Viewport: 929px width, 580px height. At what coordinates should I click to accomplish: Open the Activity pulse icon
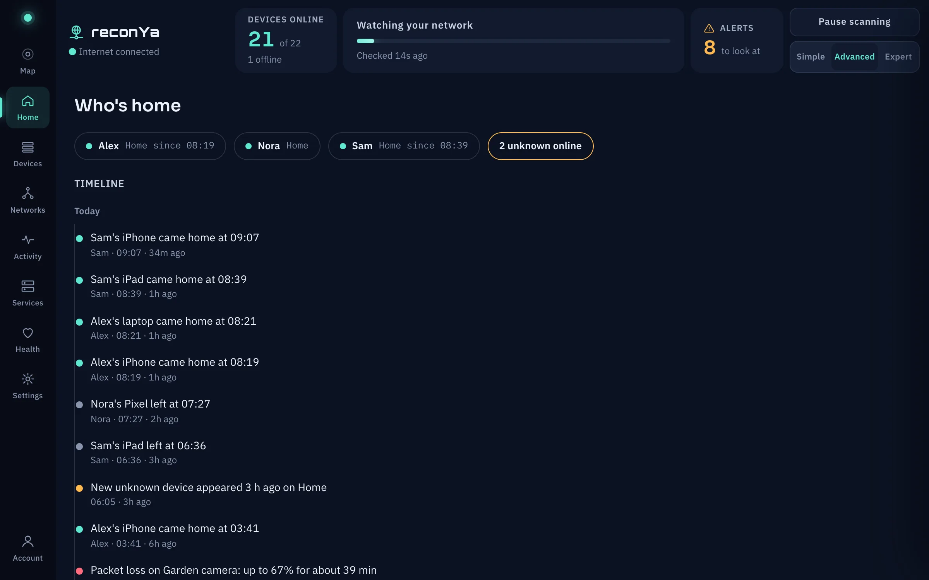tap(27, 240)
